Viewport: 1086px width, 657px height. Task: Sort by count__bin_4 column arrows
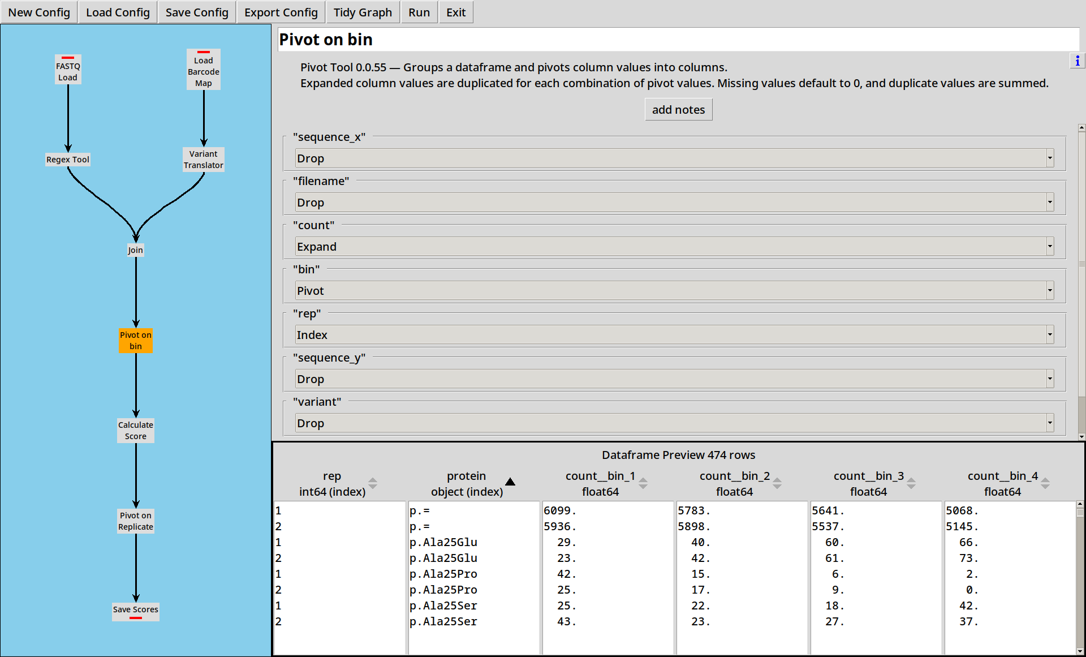tap(1045, 483)
